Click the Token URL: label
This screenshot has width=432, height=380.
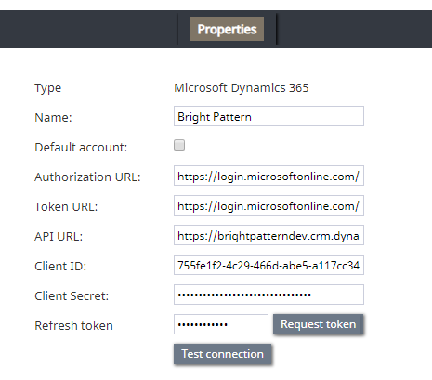click(66, 207)
